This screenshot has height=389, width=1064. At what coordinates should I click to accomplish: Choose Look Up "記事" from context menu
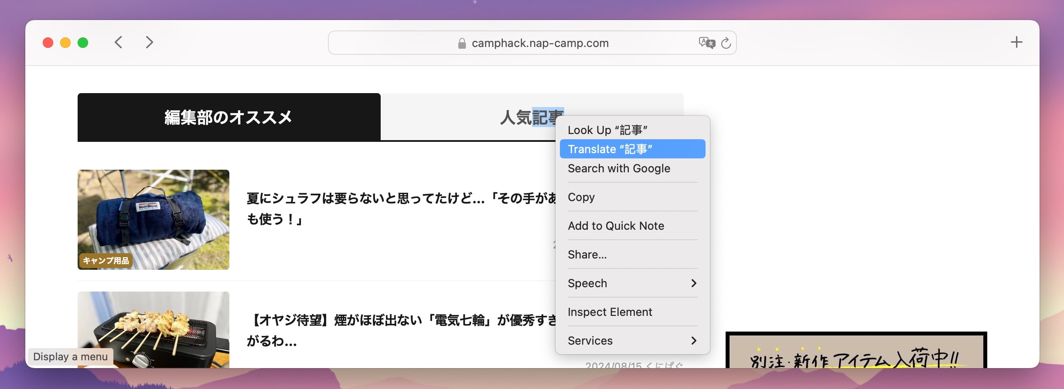click(632, 130)
